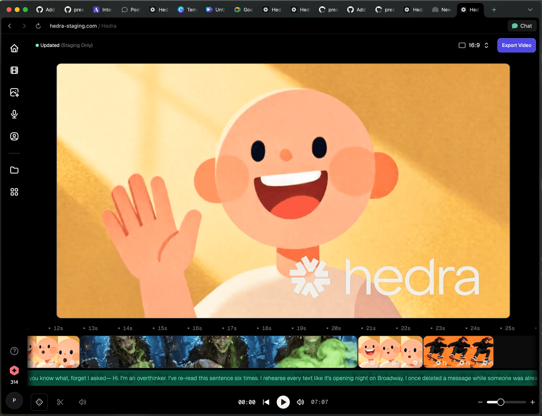Viewport: 542px width, 416px height.
Task: Click the 23s timeline ruler marker
Action: click(x=438, y=328)
